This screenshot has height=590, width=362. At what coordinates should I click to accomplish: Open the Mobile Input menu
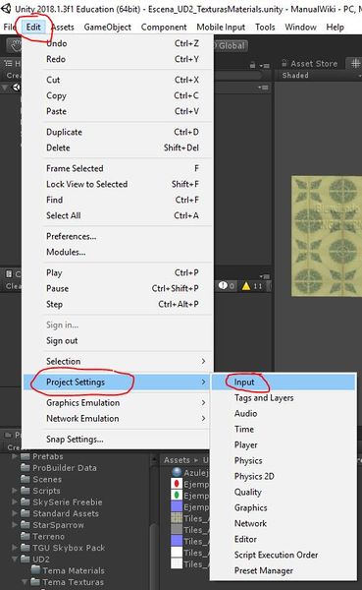(x=221, y=28)
